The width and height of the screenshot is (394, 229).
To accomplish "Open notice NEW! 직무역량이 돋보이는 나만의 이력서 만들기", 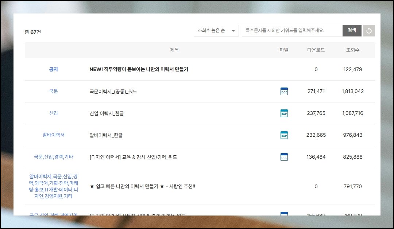I will (139, 69).
